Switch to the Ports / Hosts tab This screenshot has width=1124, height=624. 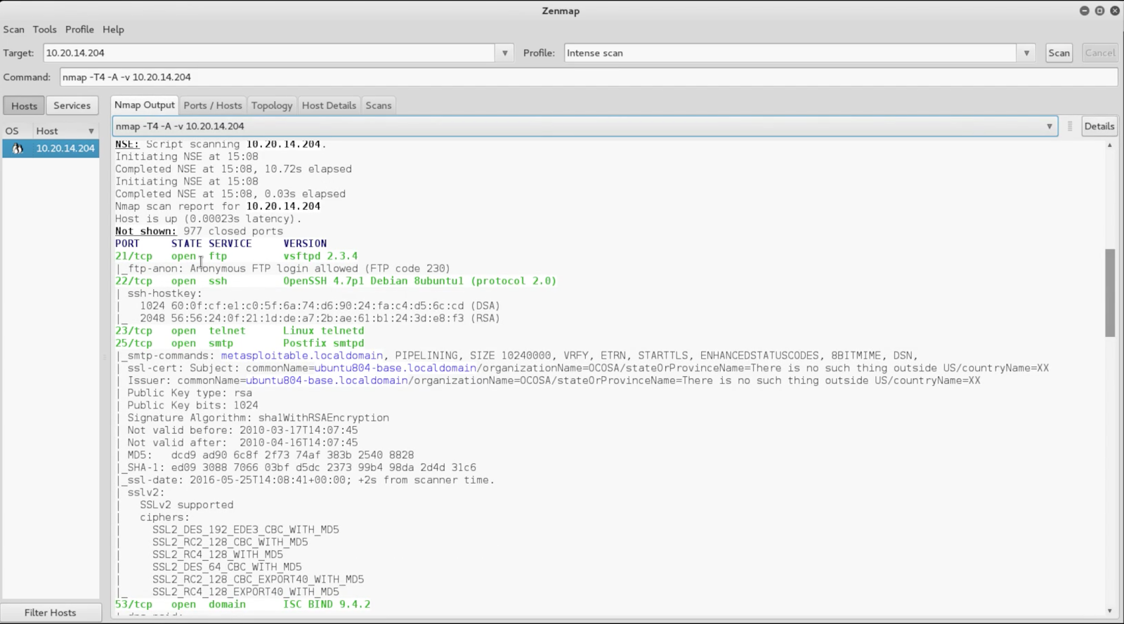click(x=213, y=105)
